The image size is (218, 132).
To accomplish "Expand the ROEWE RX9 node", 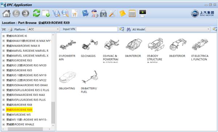I will [x=4, y=110].
